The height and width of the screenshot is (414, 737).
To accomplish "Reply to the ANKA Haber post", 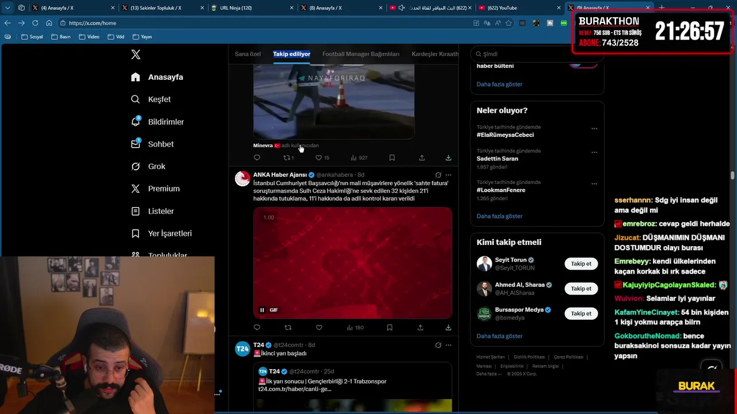I will click(x=257, y=328).
